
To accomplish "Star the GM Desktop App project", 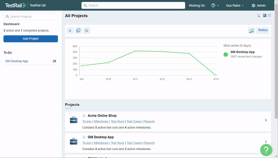I will 84,137.
